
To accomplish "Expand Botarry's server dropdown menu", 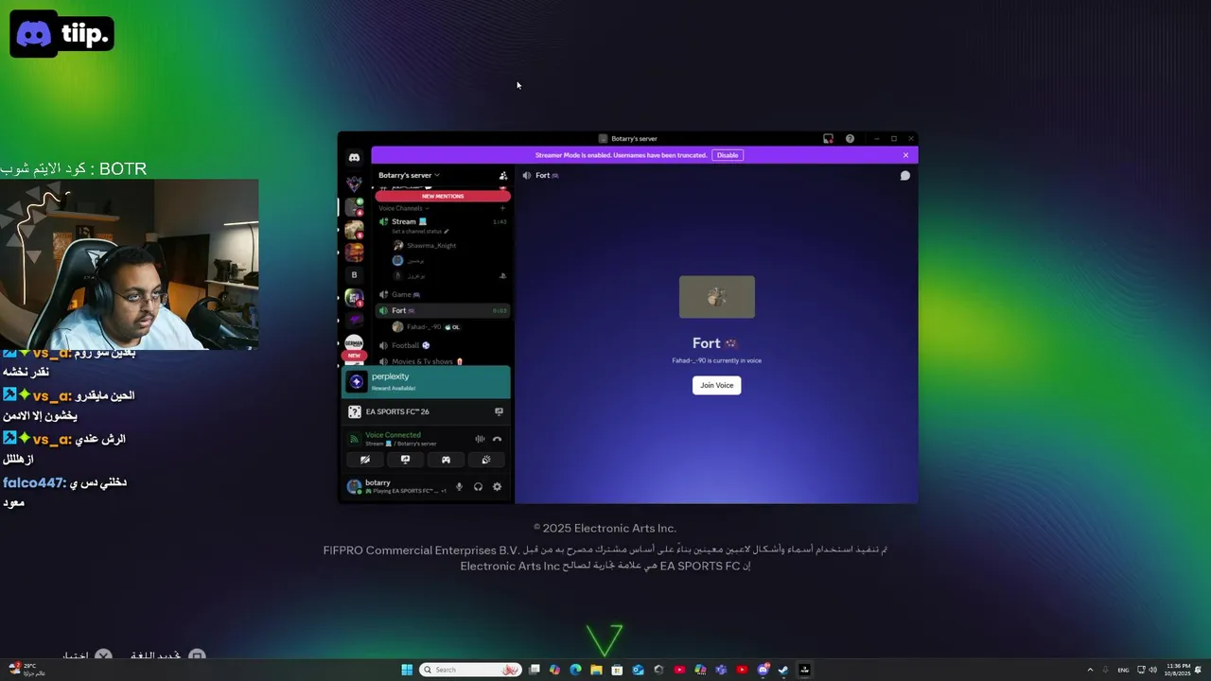I will pyautogui.click(x=409, y=175).
